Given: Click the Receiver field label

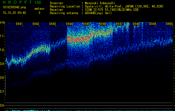Looking at the screenshot, I should [56, 10].
